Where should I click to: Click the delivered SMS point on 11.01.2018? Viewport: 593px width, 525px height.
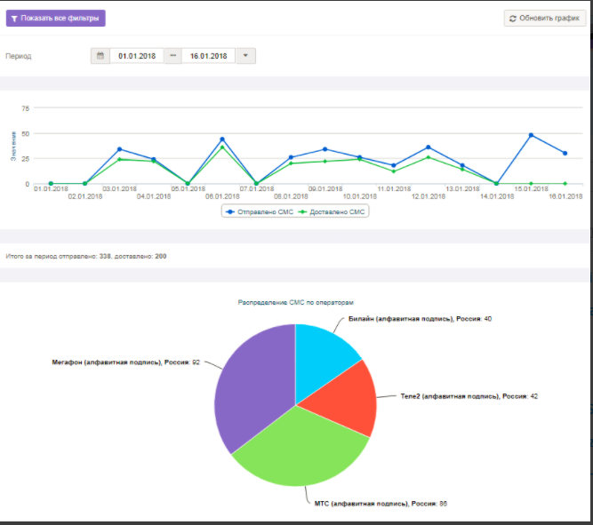[394, 171]
